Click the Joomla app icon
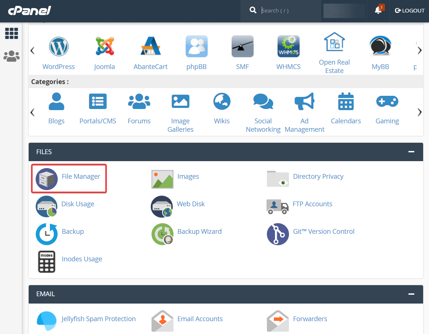The width and height of the screenshot is (429, 334). coord(104,46)
